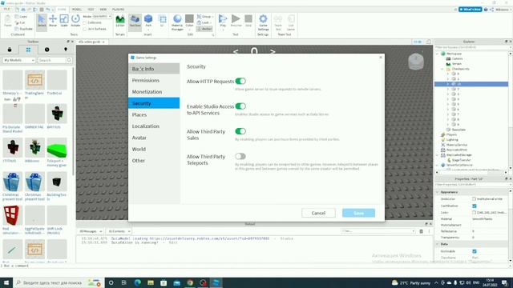Open the Monetization settings page

154,92
